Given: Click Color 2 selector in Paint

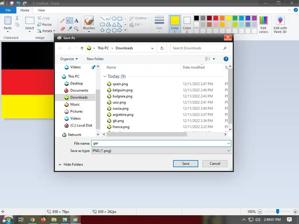Looking at the screenshot, I should [187, 24].
